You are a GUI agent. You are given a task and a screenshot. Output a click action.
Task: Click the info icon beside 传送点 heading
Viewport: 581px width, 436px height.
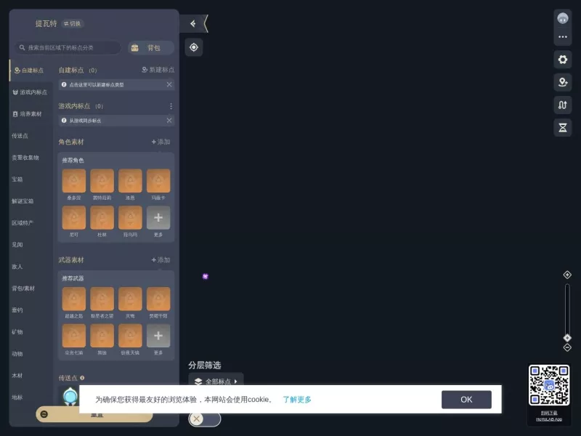coord(82,378)
